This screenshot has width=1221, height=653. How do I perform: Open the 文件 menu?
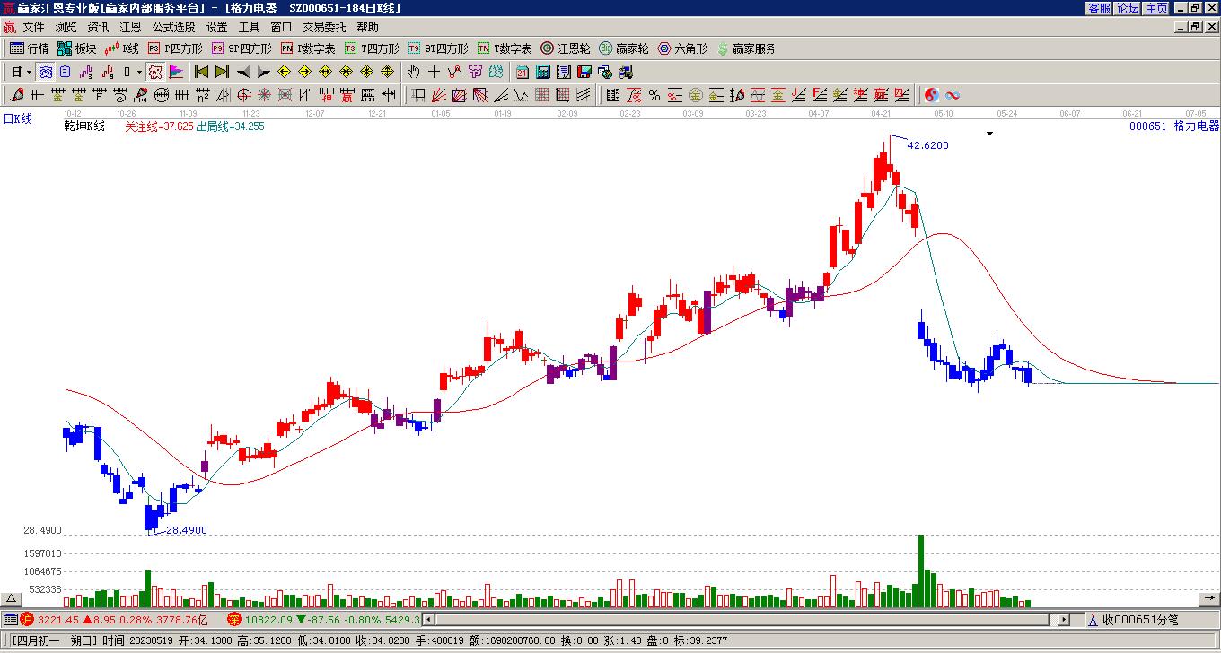(33, 27)
